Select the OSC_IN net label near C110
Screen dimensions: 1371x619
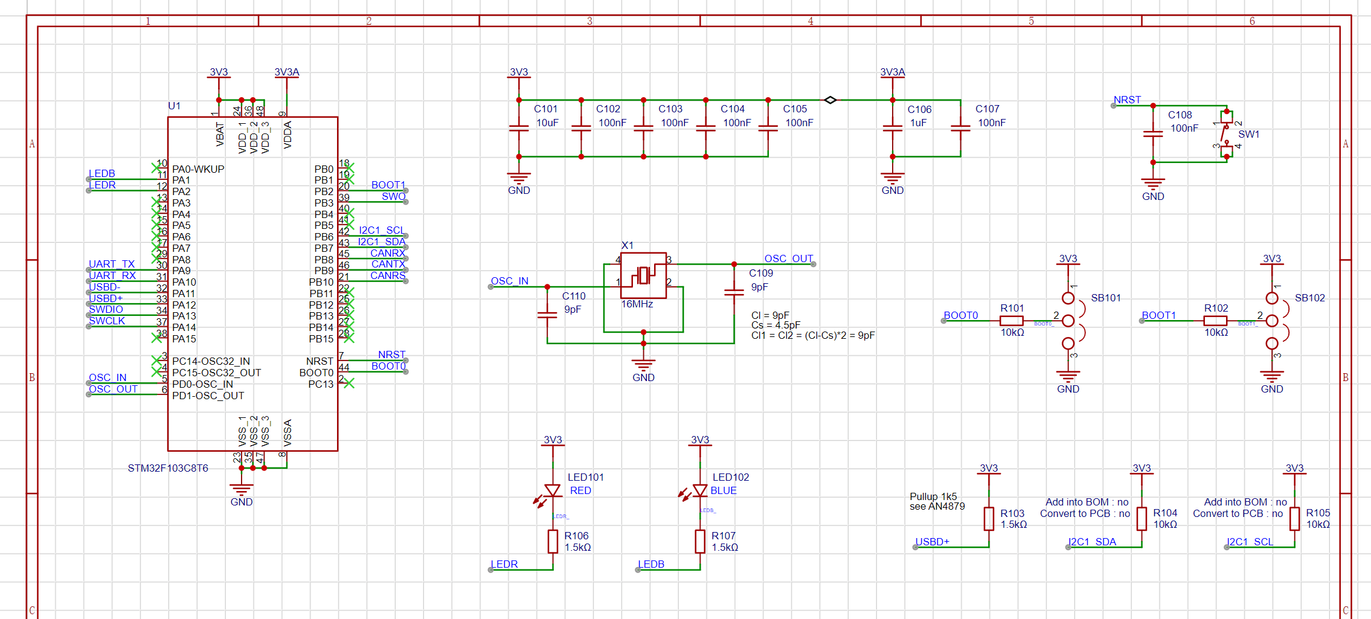[510, 281]
